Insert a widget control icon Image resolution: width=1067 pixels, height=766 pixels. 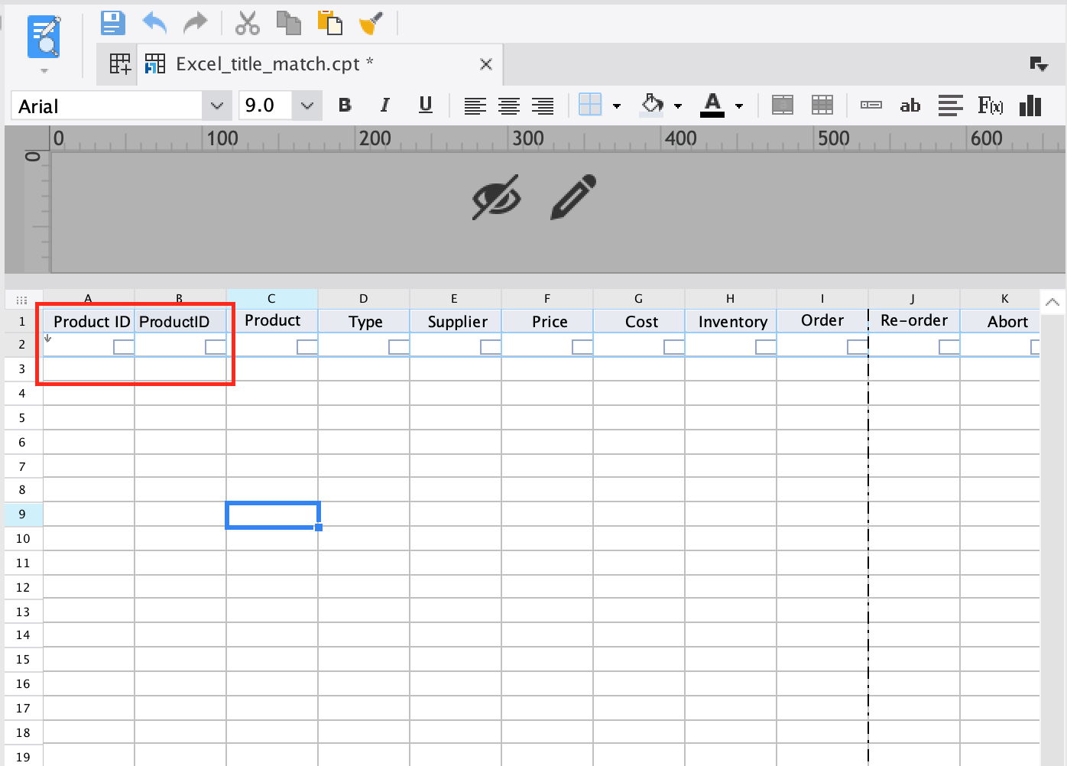(871, 105)
